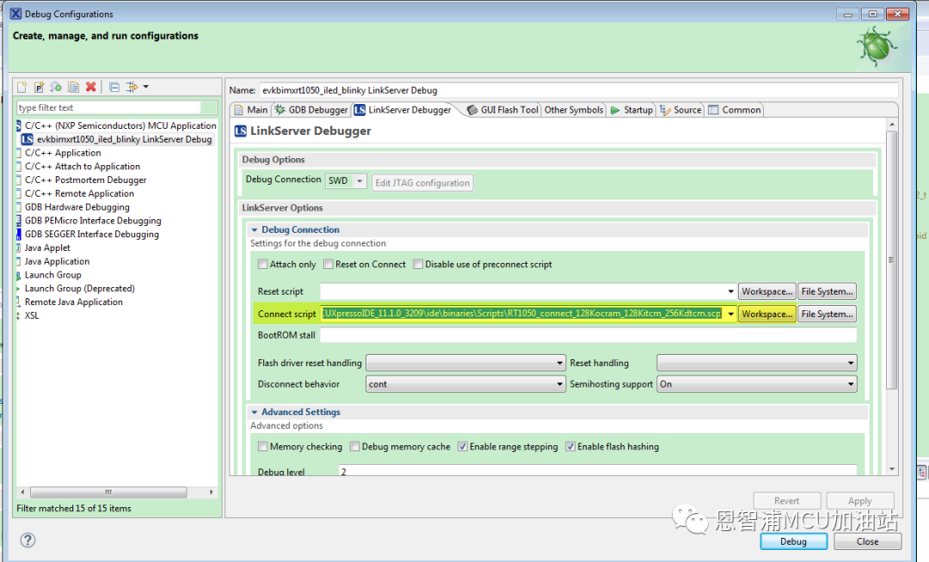
Task: Click the Apply button
Action: click(859, 500)
